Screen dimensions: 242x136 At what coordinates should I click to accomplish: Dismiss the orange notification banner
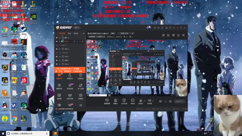coord(84,69)
